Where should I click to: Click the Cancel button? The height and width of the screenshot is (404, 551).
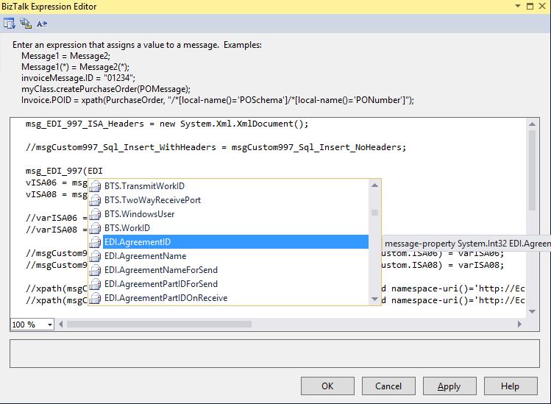388,386
